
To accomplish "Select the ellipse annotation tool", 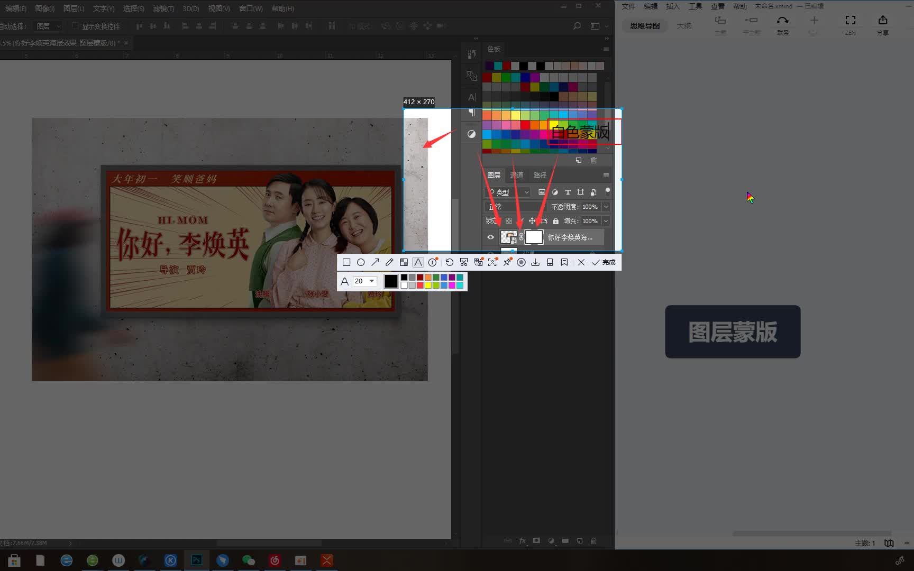I will pos(361,262).
